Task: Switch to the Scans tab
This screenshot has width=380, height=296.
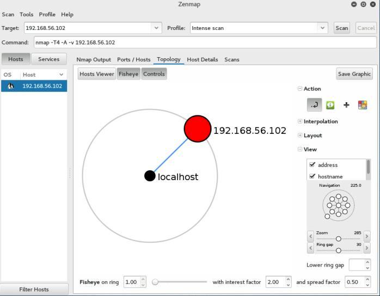Action: coord(232,60)
